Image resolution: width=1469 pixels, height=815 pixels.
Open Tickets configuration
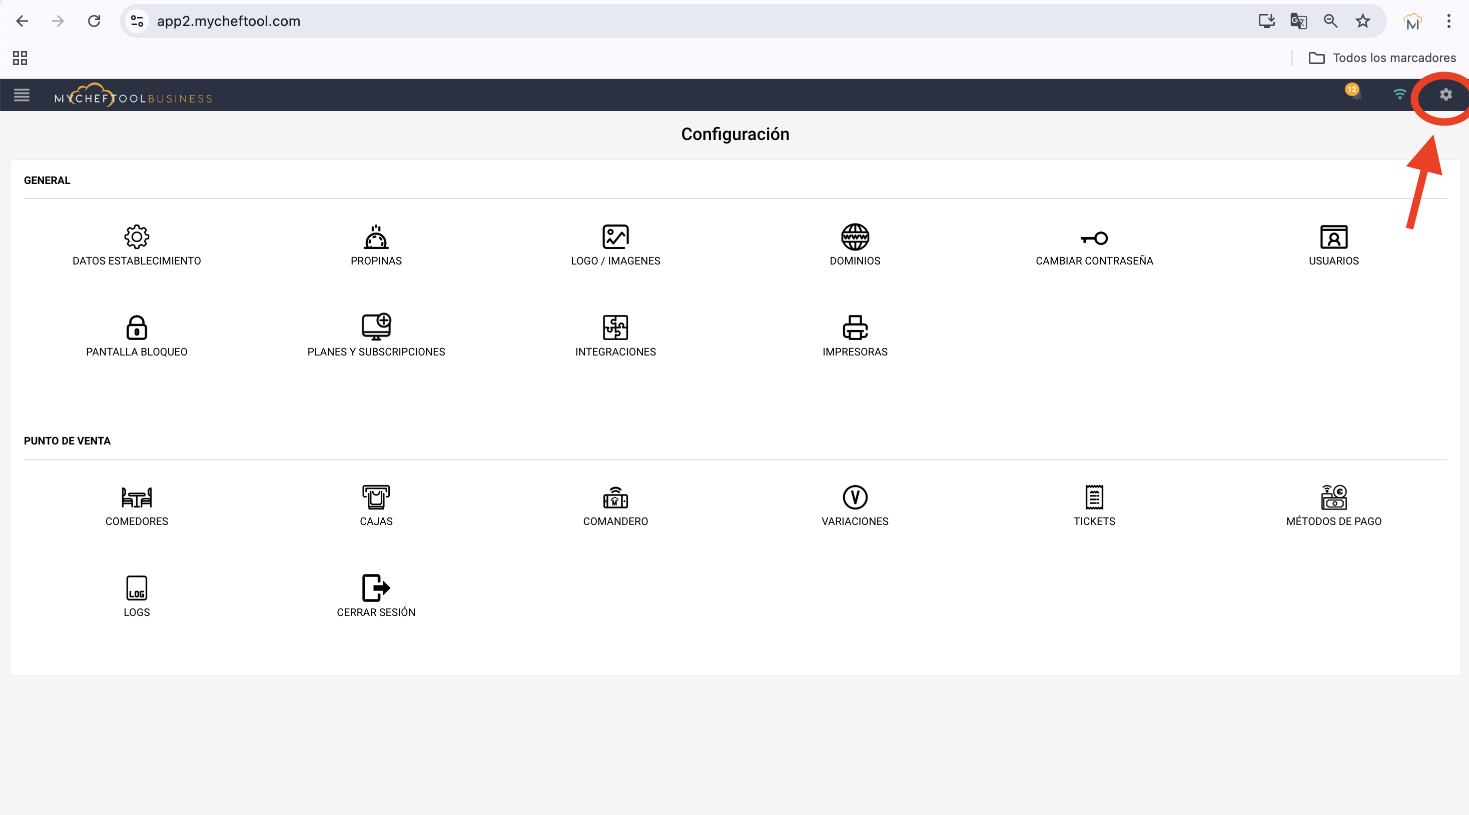(x=1094, y=505)
